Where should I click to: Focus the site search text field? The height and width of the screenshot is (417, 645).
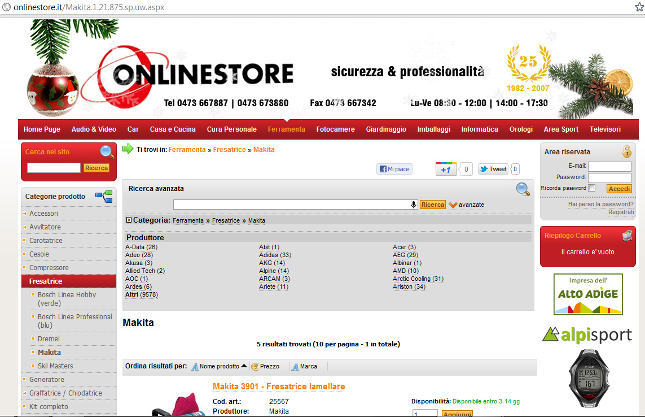click(54, 168)
